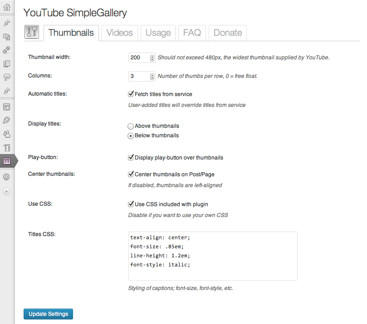The width and height of the screenshot is (367, 324).
Task: Open the Settings gear icon in sidebar
Action: [x=7, y=177]
